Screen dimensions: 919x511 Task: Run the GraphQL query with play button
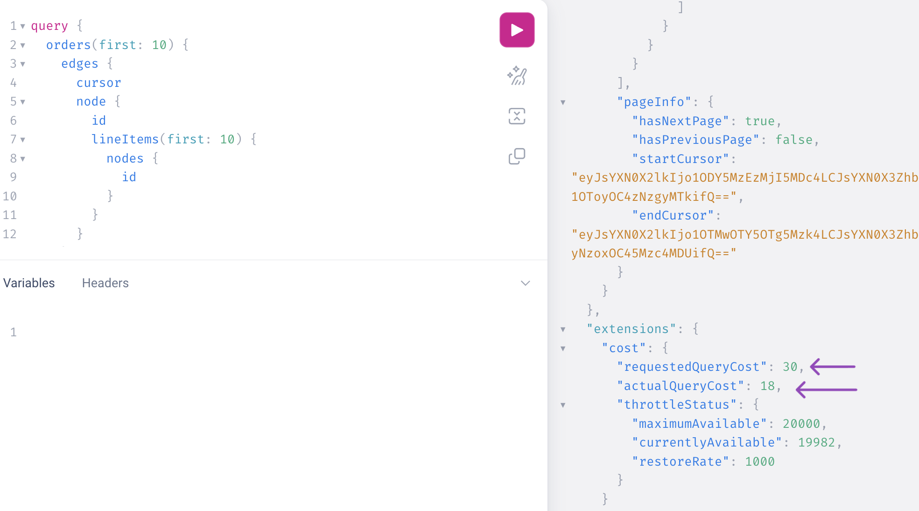pos(517,30)
